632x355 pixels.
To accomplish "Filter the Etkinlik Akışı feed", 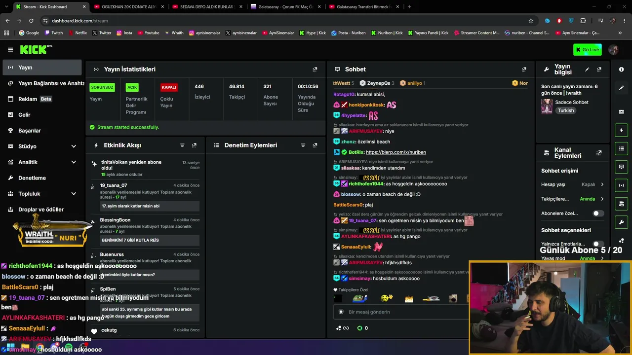I will click(182, 145).
